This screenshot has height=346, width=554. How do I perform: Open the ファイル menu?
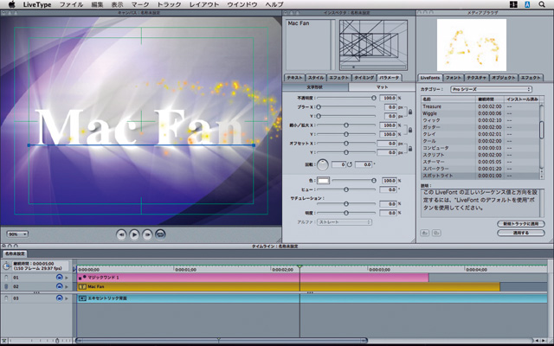point(71,4)
